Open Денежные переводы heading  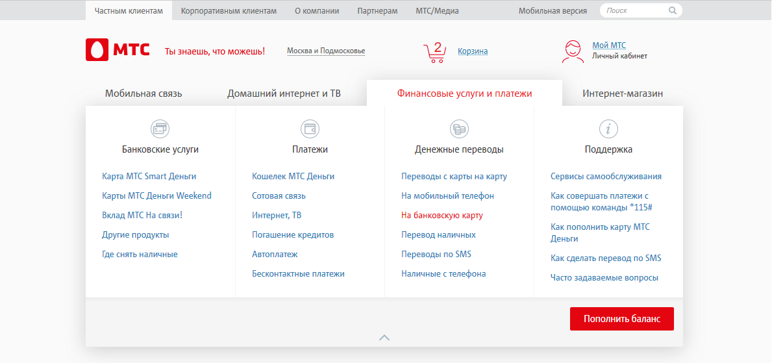(459, 150)
